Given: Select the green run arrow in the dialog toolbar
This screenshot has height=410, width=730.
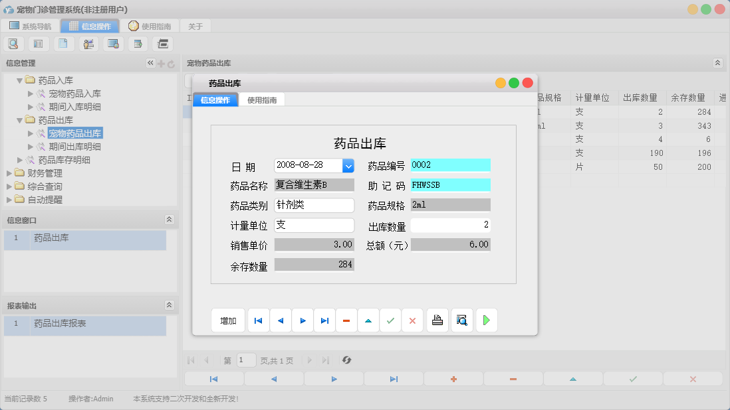Looking at the screenshot, I should 486,320.
